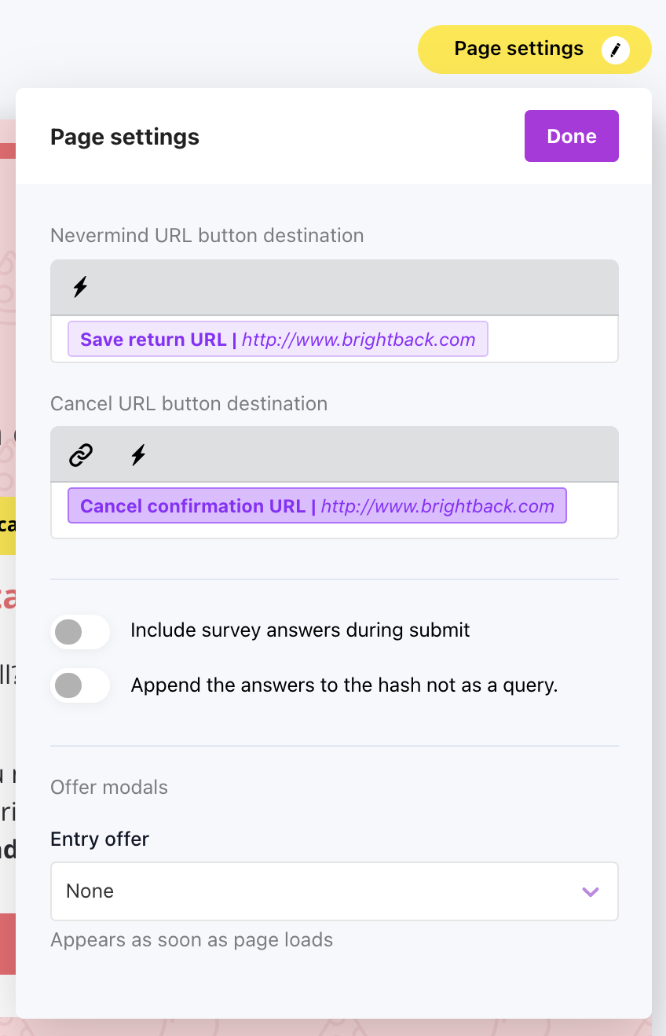666x1036 pixels.
Task: Click the yellow Page settings button
Action: click(518, 50)
